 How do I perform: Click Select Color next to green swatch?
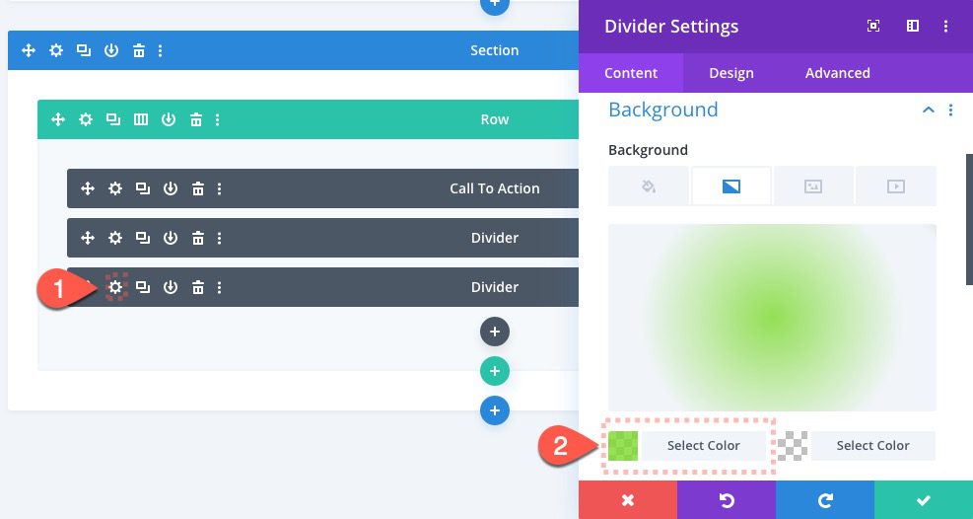[703, 446]
